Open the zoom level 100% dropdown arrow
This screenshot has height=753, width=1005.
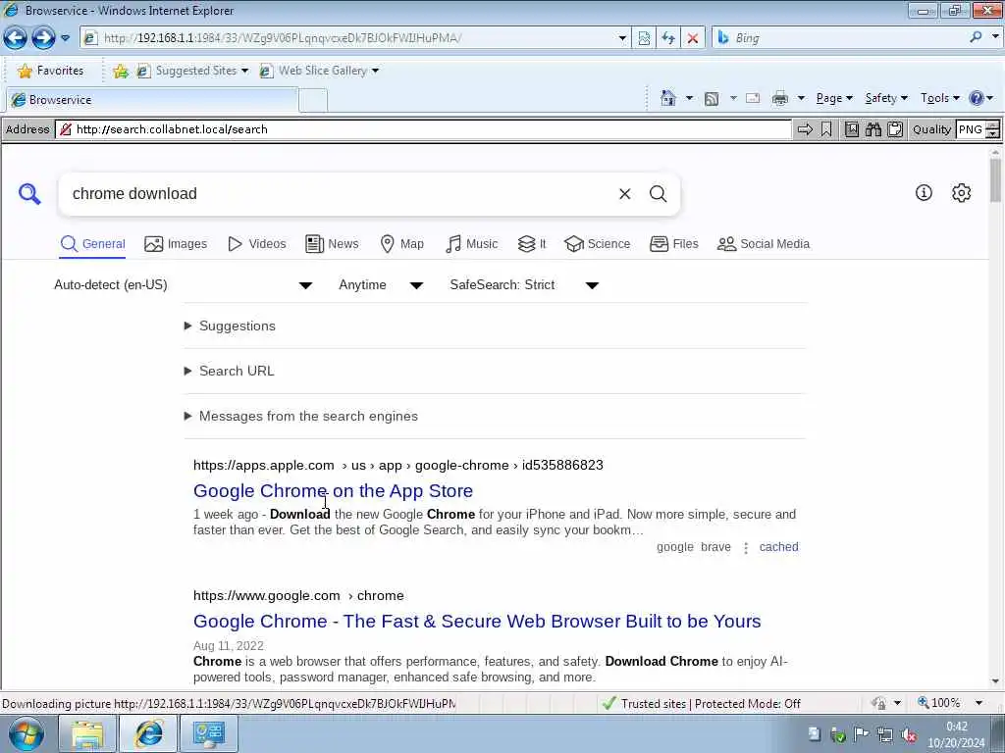979,703
